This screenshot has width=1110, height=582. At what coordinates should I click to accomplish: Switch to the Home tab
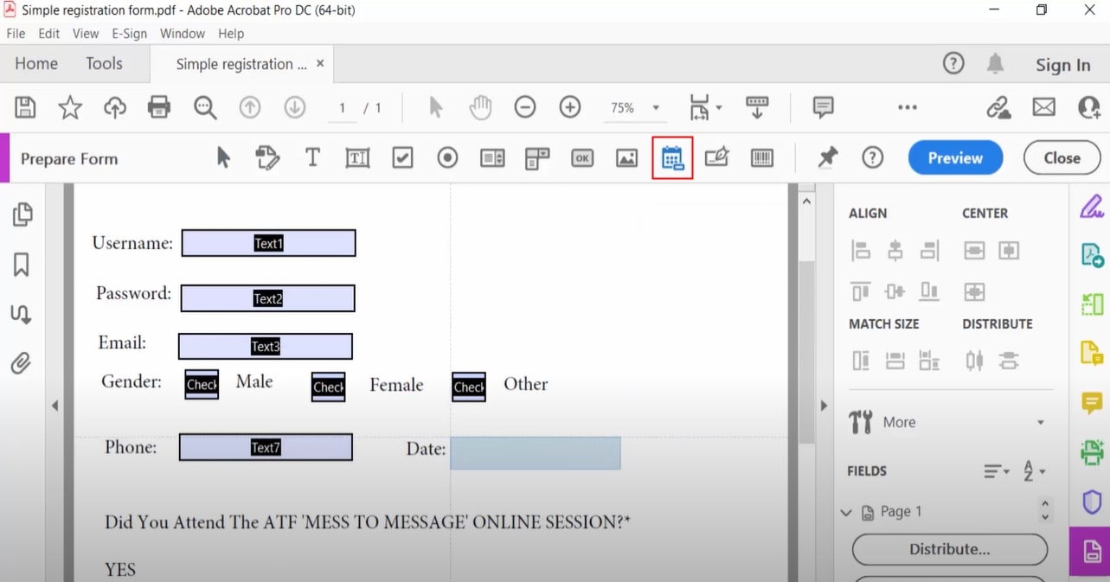point(35,63)
